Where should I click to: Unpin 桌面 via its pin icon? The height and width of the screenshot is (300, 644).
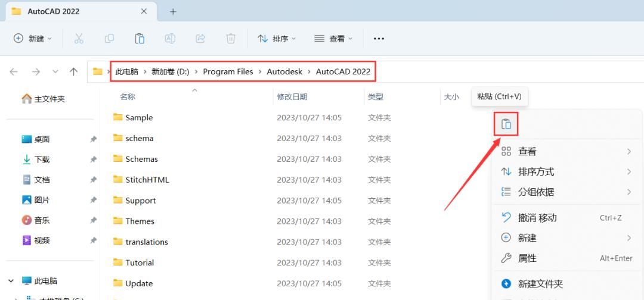pyautogui.click(x=93, y=139)
